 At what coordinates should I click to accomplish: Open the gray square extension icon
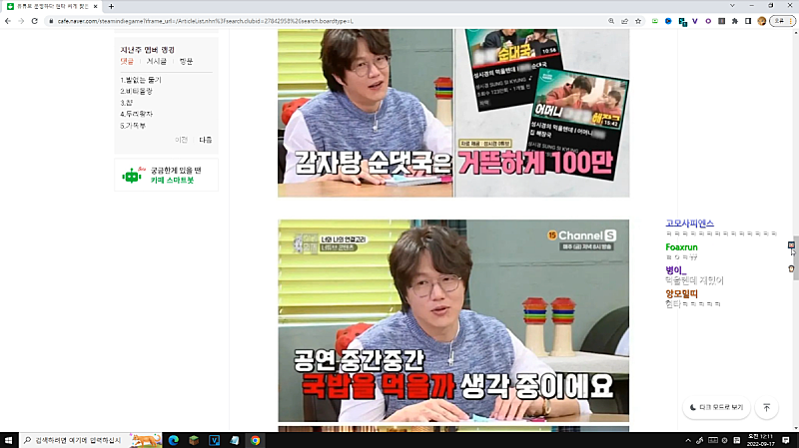coord(721,21)
